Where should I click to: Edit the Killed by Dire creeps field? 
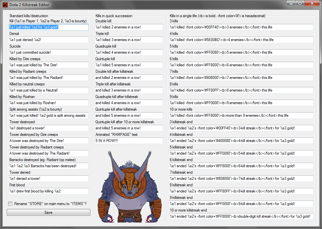coord(49,65)
